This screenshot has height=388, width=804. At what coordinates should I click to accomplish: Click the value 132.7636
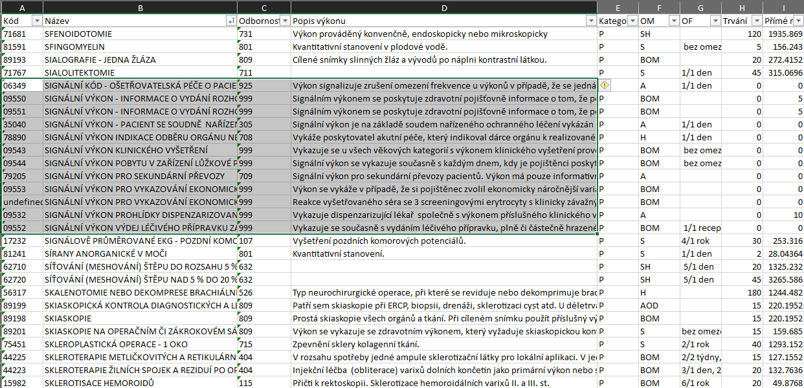click(784, 370)
